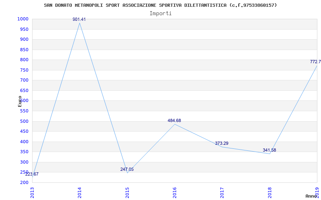
Task: Click the 2018 x-axis year label
Action: point(270,192)
